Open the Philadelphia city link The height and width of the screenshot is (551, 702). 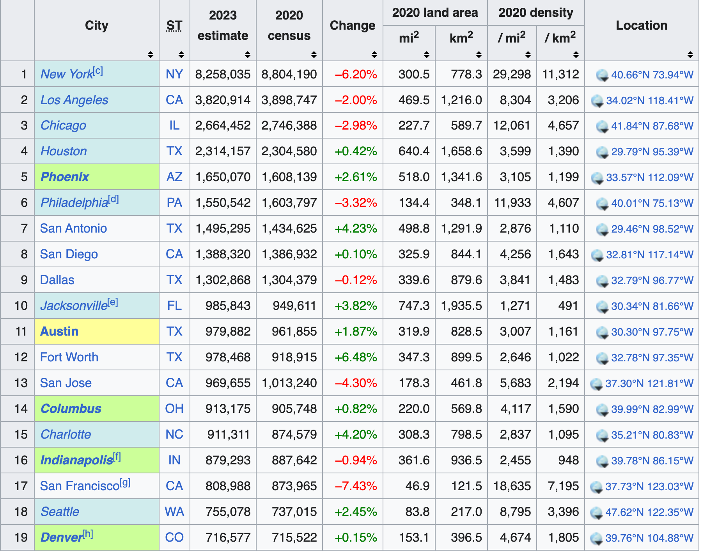tap(74, 203)
